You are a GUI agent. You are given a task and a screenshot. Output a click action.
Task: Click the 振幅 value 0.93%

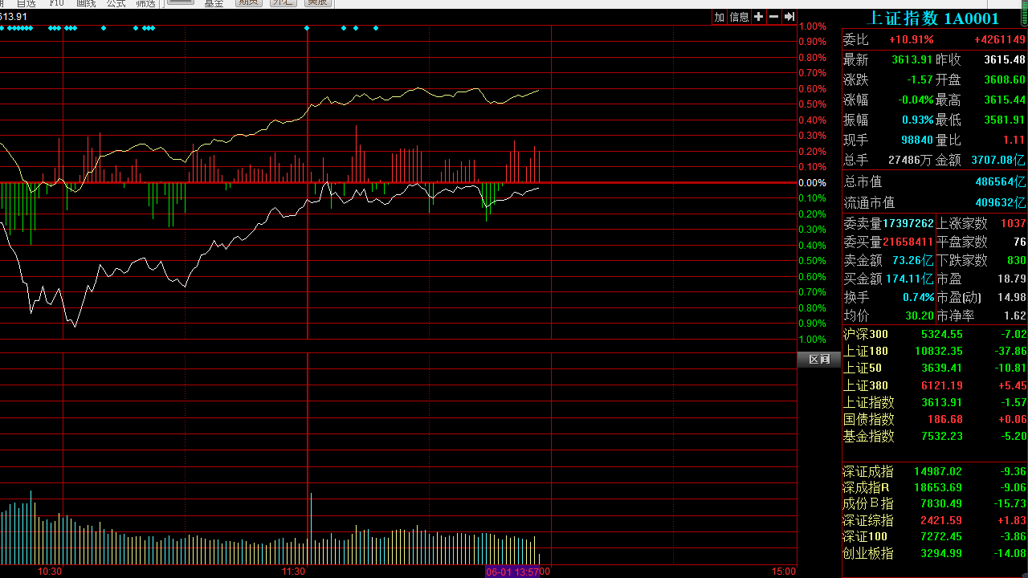pyautogui.click(x=918, y=120)
